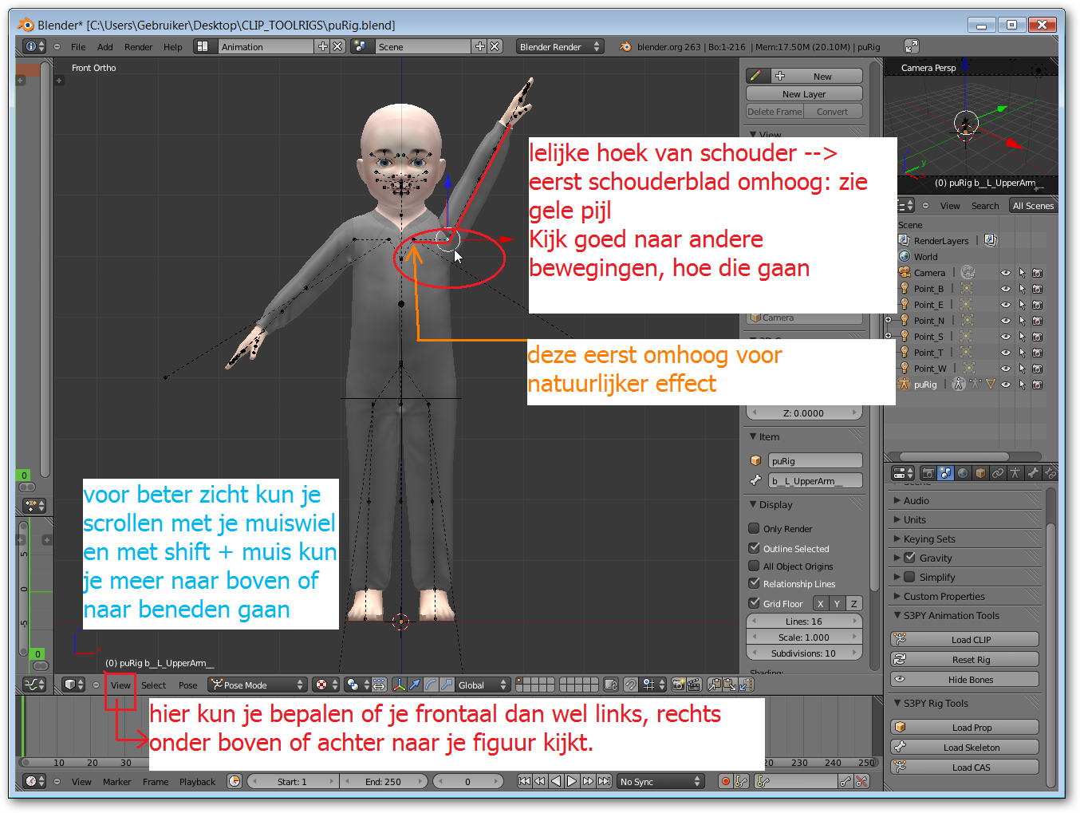
Task: Open World properties using the globe icon
Action: [x=962, y=472]
